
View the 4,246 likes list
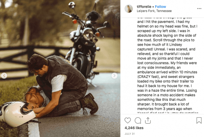[x=134, y=128]
